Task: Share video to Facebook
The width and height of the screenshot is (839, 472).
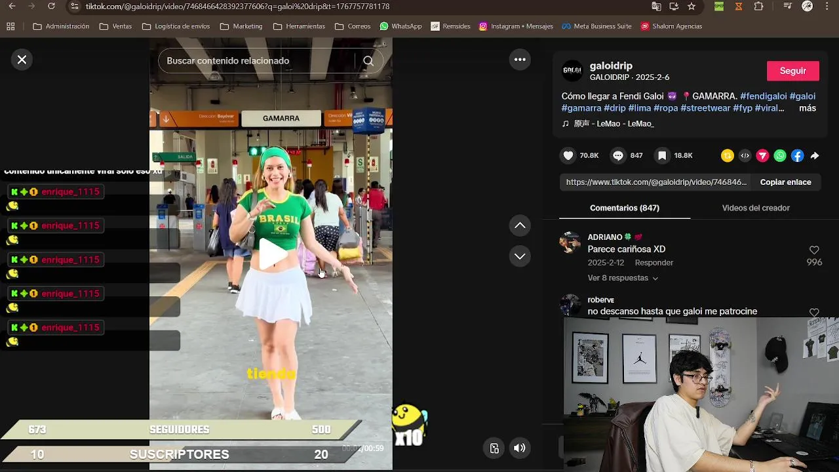Action: [797, 155]
